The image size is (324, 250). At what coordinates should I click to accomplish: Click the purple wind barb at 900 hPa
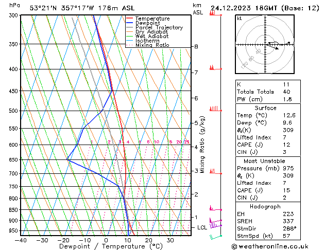pos(215,220)
